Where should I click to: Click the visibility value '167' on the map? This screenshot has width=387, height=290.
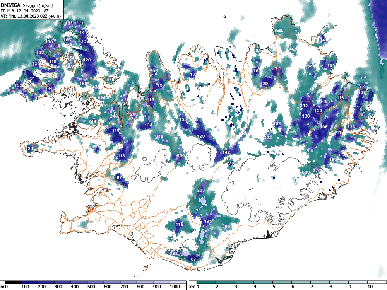click(277, 123)
